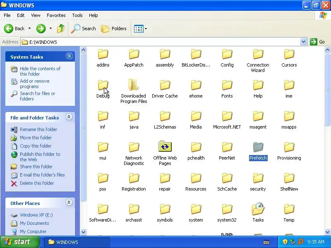This screenshot has height=248, width=331.
Task: Open the View menu
Action: tap(36, 15)
